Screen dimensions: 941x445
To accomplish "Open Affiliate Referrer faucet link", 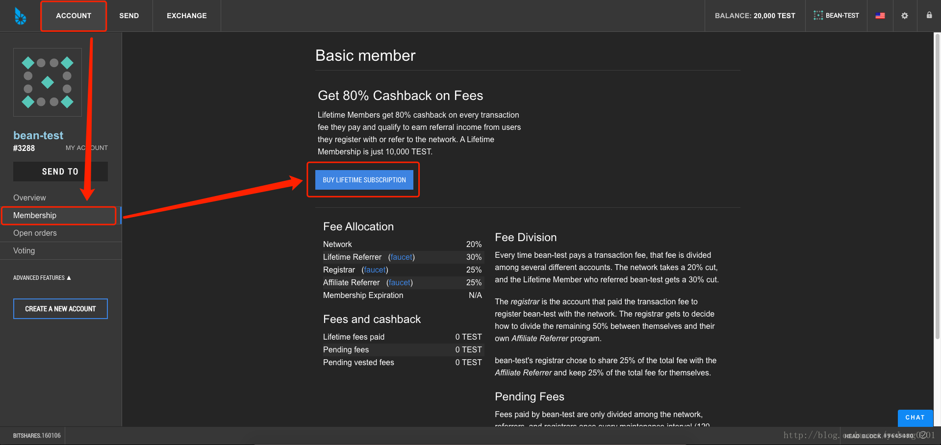I will click(x=400, y=282).
